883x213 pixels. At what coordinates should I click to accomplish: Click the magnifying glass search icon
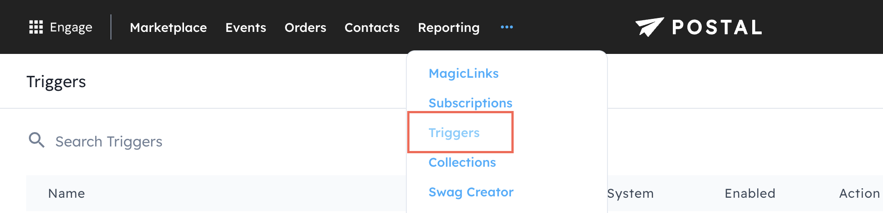coord(37,140)
